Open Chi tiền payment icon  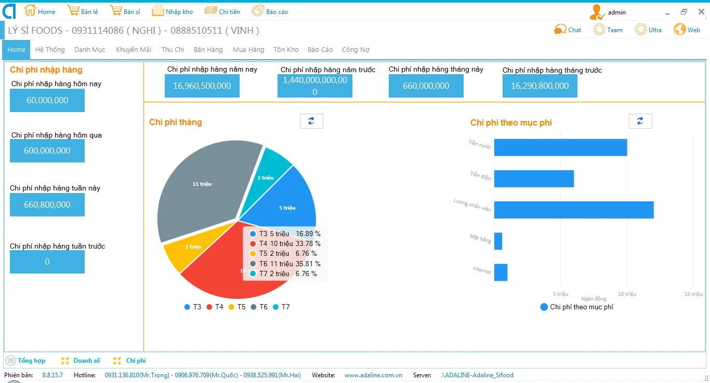coord(211,11)
